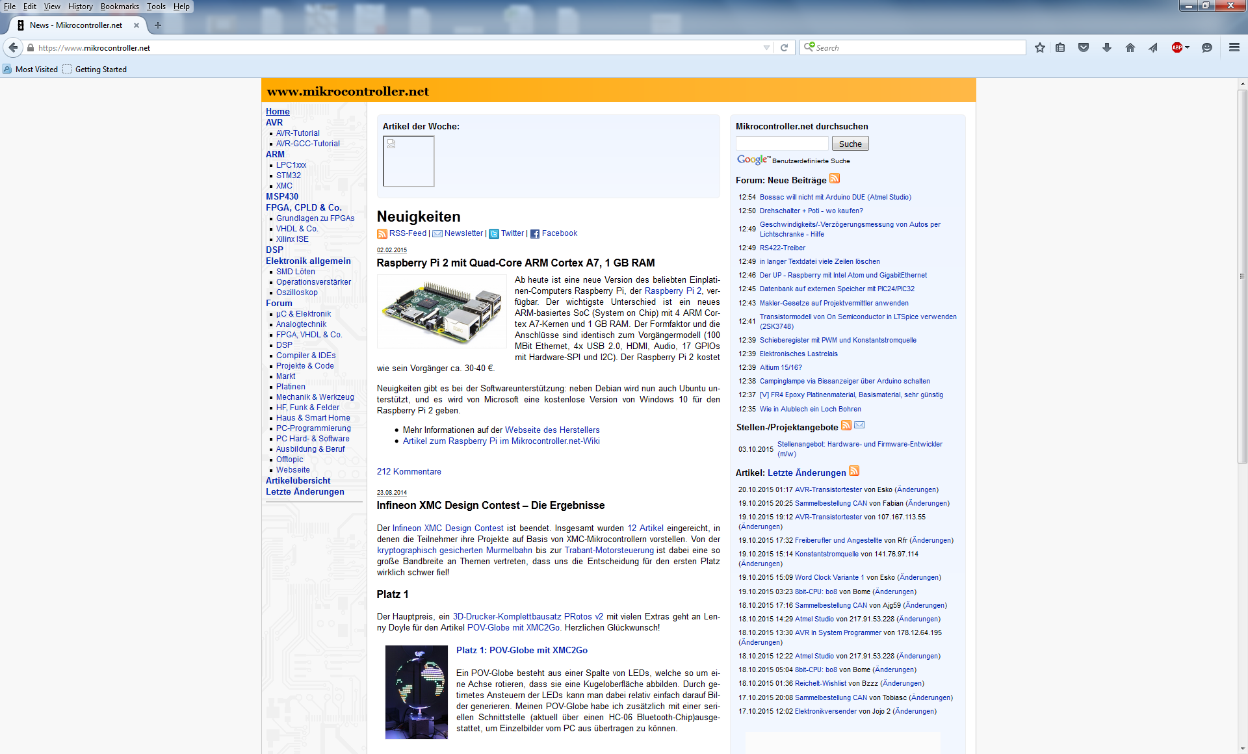The height and width of the screenshot is (754, 1248).
Task: Open the downloads arrow icon
Action: coord(1107,47)
